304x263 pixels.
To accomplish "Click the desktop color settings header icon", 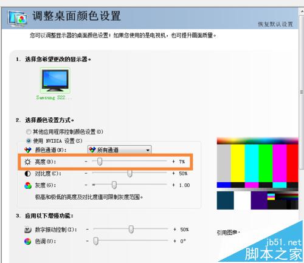I will coord(18,19).
